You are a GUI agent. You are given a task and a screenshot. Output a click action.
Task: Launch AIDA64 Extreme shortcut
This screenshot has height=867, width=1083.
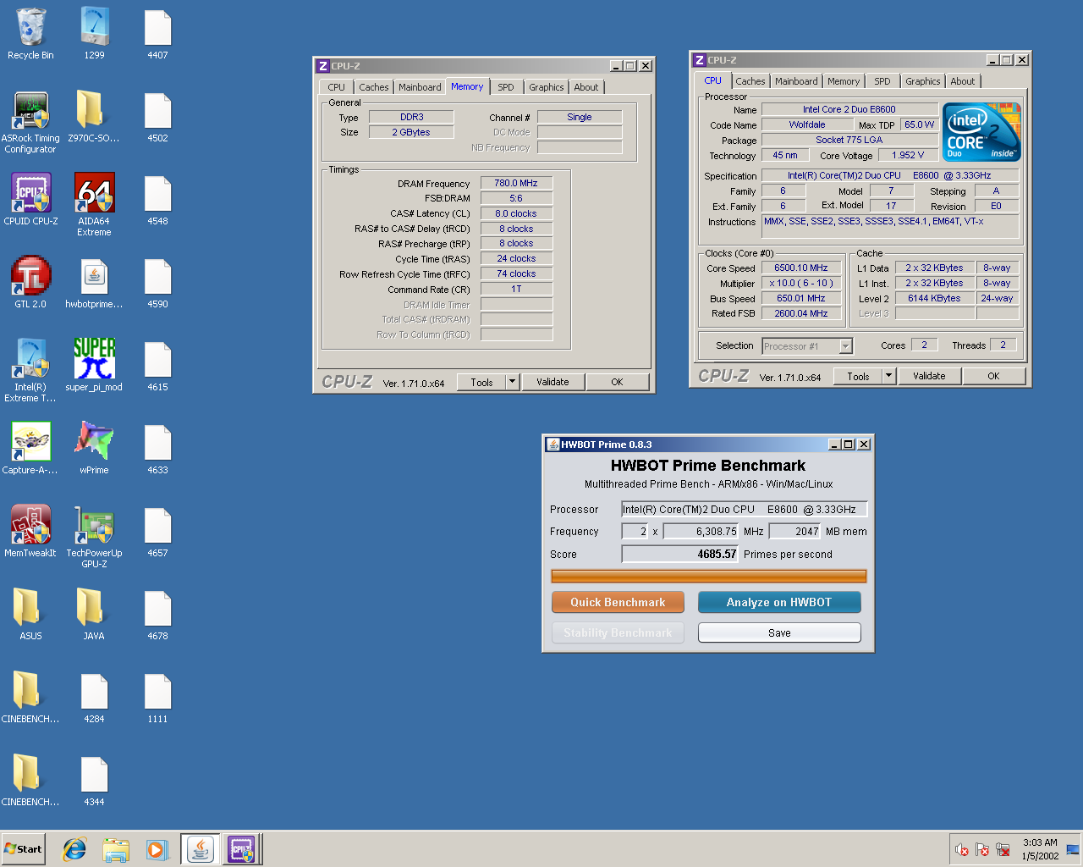point(94,205)
